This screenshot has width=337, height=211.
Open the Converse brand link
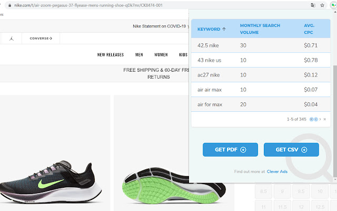pos(41,39)
